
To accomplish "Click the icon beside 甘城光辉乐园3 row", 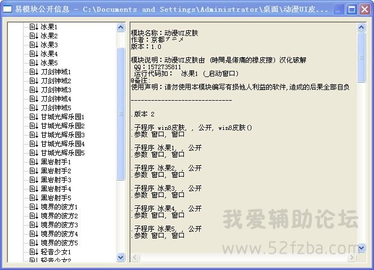I will (x=34, y=135).
